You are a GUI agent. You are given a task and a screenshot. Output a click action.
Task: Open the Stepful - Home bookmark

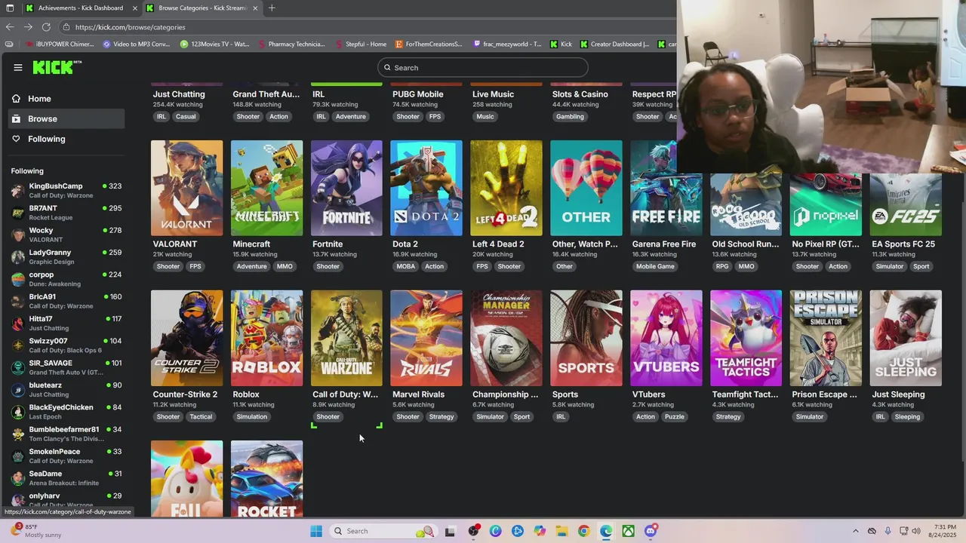click(x=360, y=44)
